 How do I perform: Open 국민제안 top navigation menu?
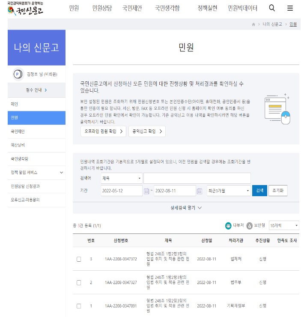tap(132, 8)
